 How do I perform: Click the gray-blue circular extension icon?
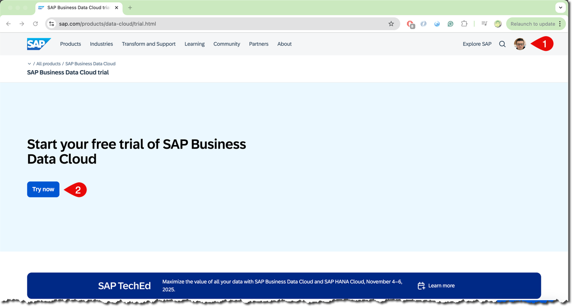(x=423, y=24)
